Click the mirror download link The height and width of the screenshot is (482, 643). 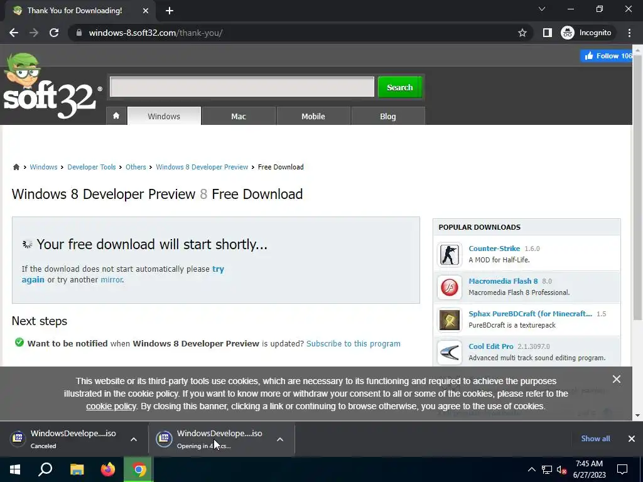click(112, 279)
